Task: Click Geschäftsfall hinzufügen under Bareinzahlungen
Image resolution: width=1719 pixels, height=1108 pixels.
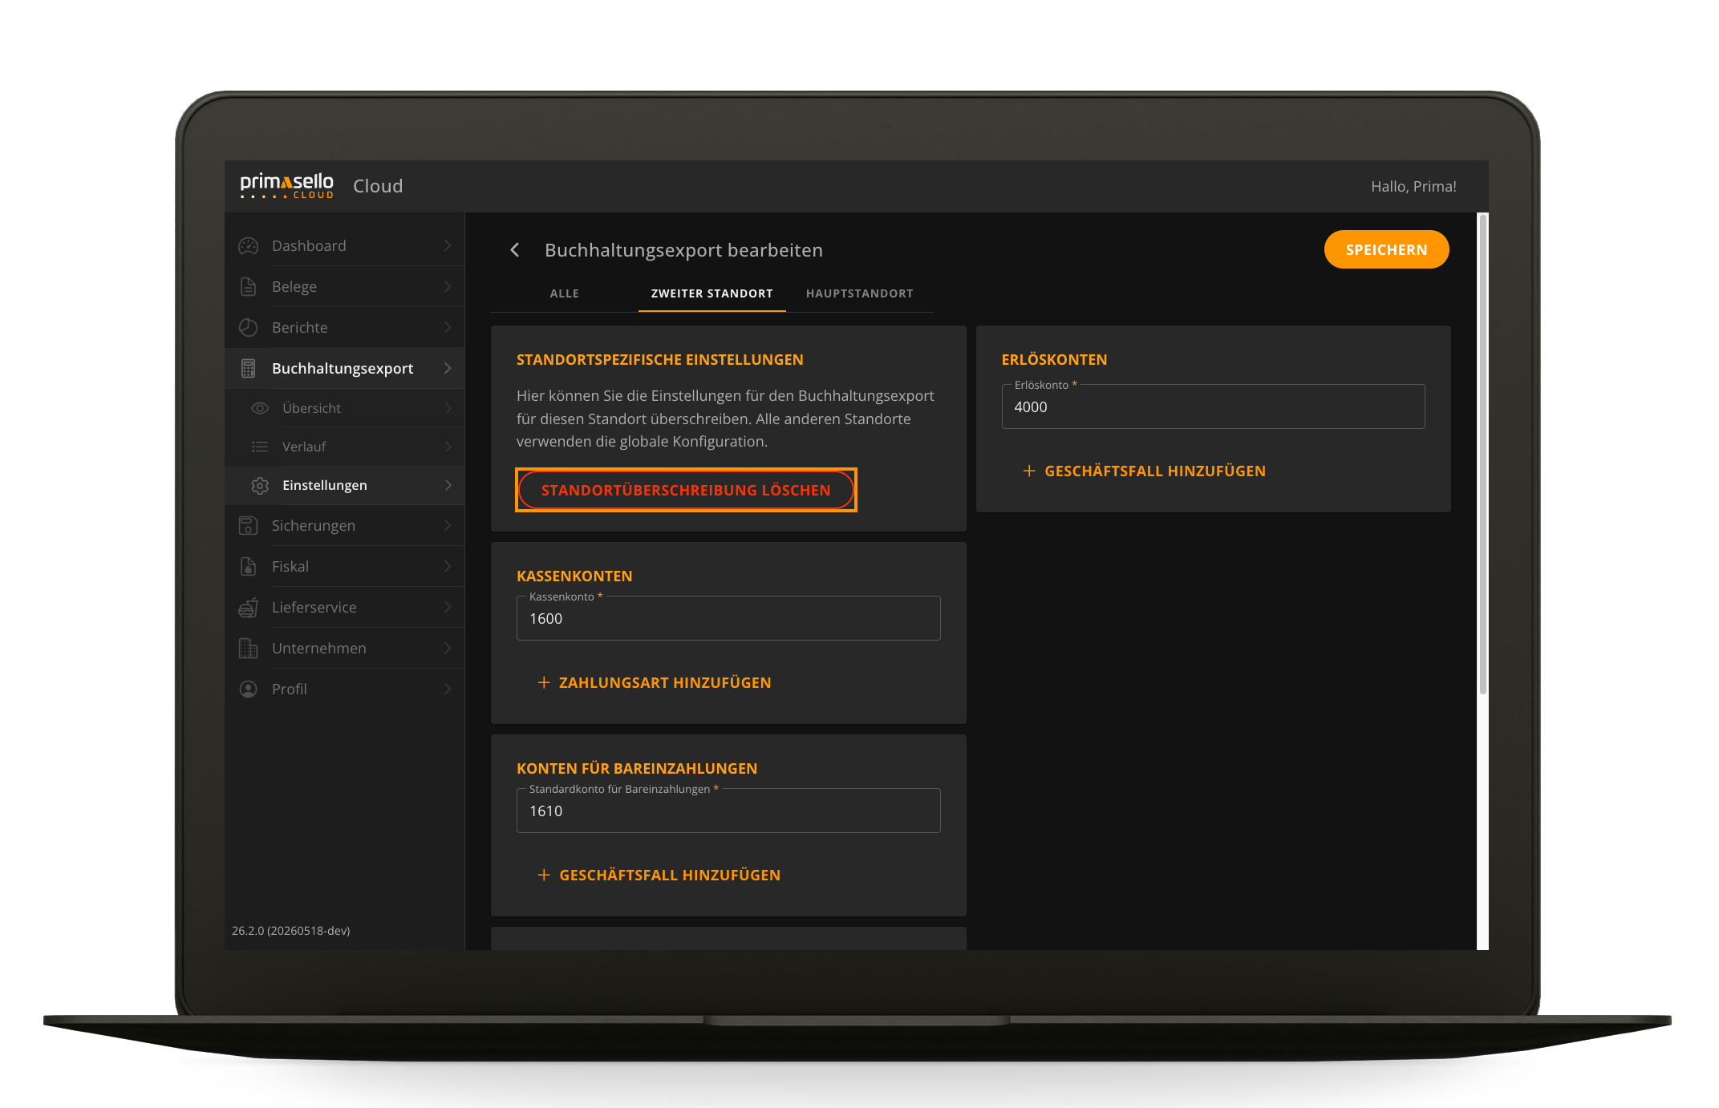Action: click(x=659, y=875)
